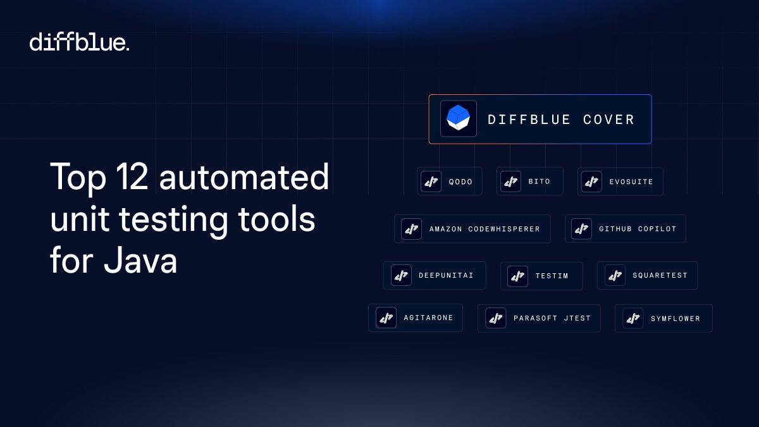Screen dimensions: 759x427
Task: Click the icon beside PARASOFT JTEST
Action: [495, 318]
